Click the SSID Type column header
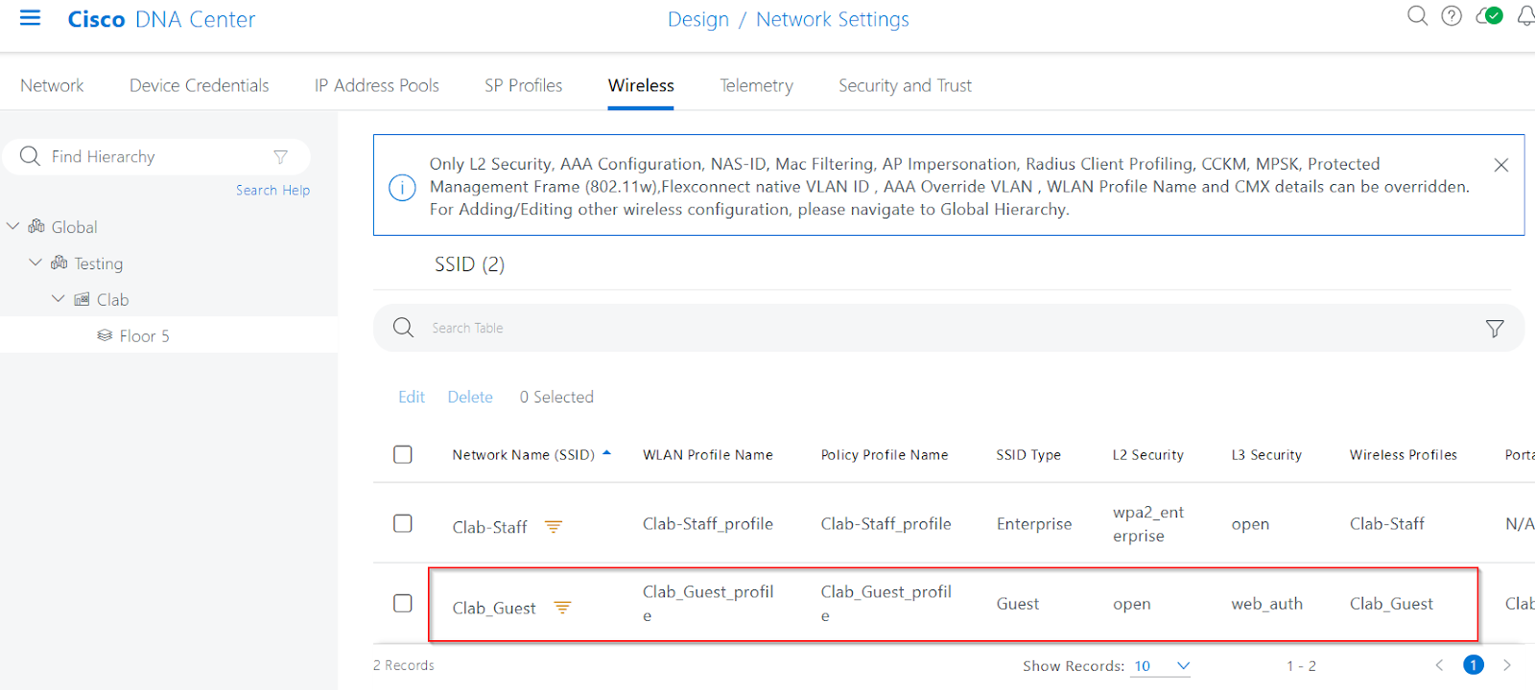The height and width of the screenshot is (690, 1535). pos(1028,454)
